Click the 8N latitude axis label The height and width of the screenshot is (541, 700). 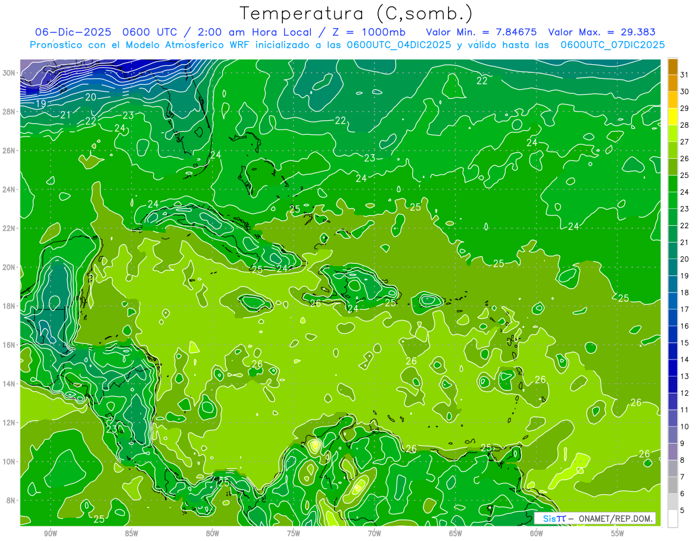(10, 500)
